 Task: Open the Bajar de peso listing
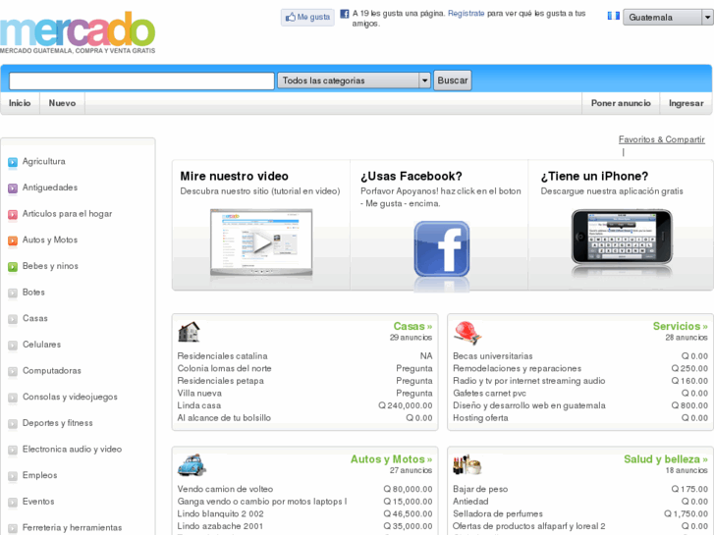[x=480, y=489]
